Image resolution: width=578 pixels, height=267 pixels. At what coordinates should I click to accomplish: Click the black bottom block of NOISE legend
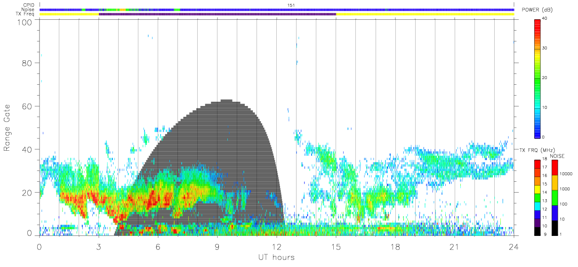[554, 228]
